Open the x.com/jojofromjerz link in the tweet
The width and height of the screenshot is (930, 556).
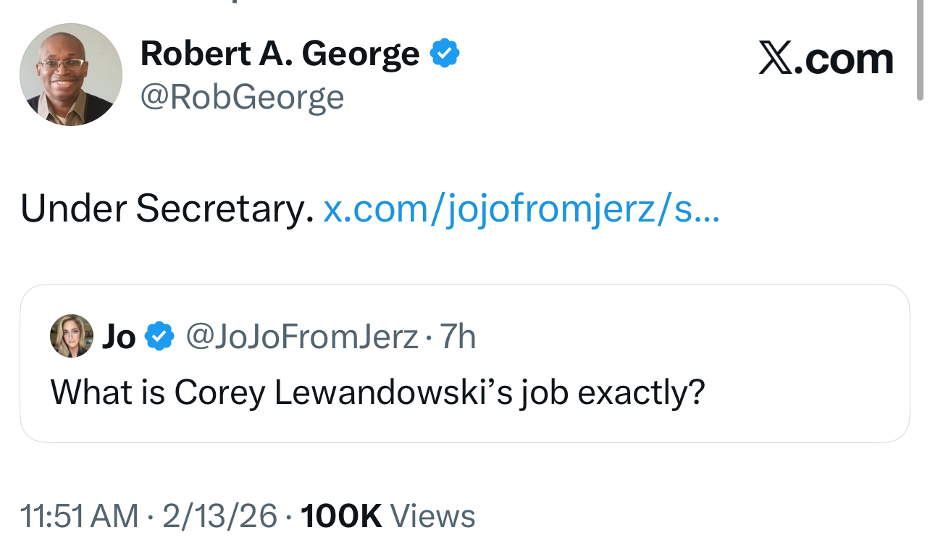point(521,209)
